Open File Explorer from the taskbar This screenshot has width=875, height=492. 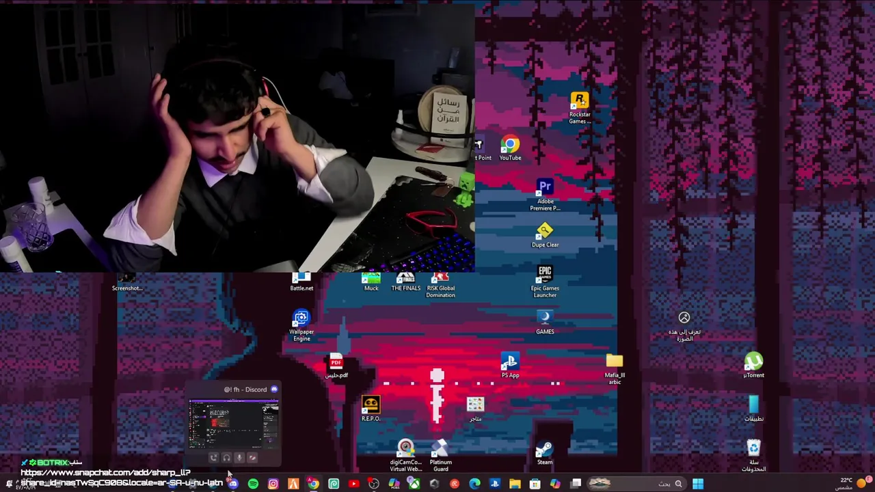click(x=515, y=484)
